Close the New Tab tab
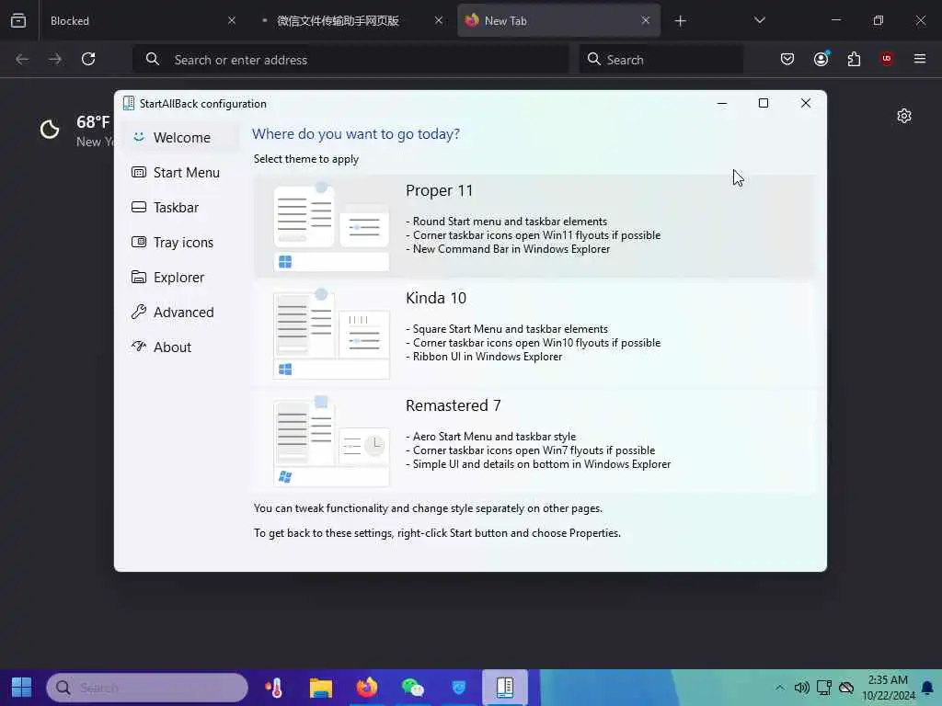942x706 pixels. [645, 20]
